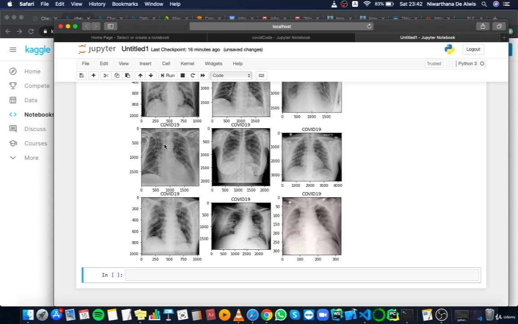Save the notebook with the floppy icon
The width and height of the screenshot is (518, 324).
point(81,76)
